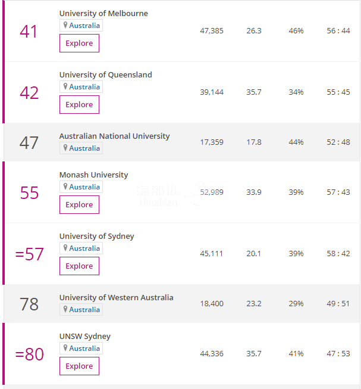Select rank number 55

pos(29,193)
